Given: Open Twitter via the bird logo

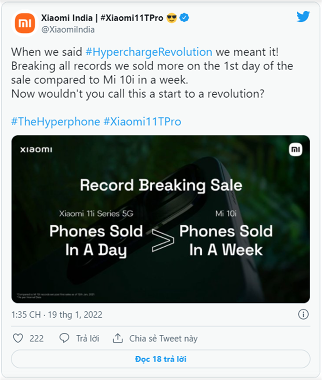Looking at the screenshot, I should (303, 17).
